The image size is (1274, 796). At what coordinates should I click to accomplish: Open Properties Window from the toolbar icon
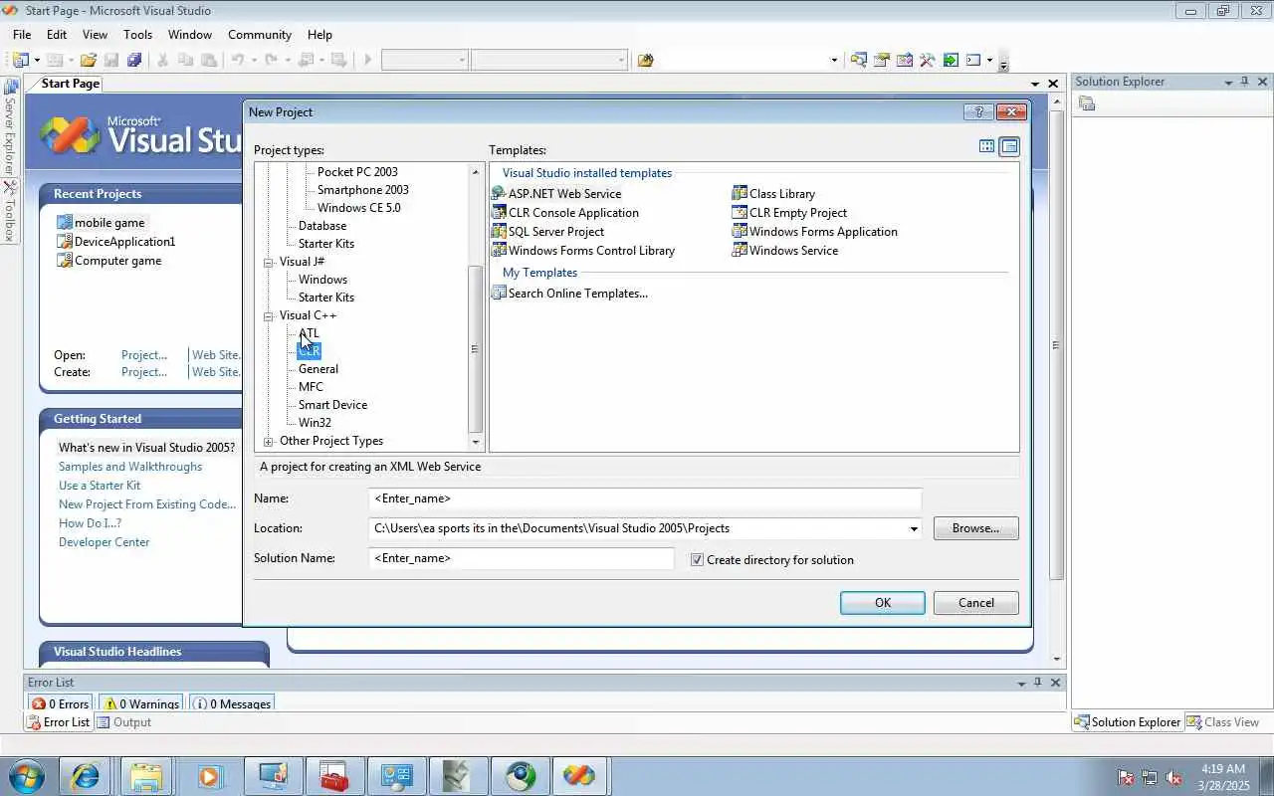881,60
